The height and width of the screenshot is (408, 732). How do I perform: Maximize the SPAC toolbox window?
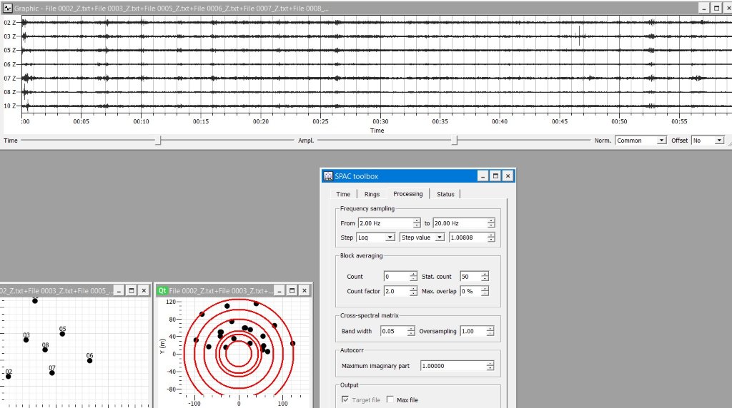[x=495, y=176]
